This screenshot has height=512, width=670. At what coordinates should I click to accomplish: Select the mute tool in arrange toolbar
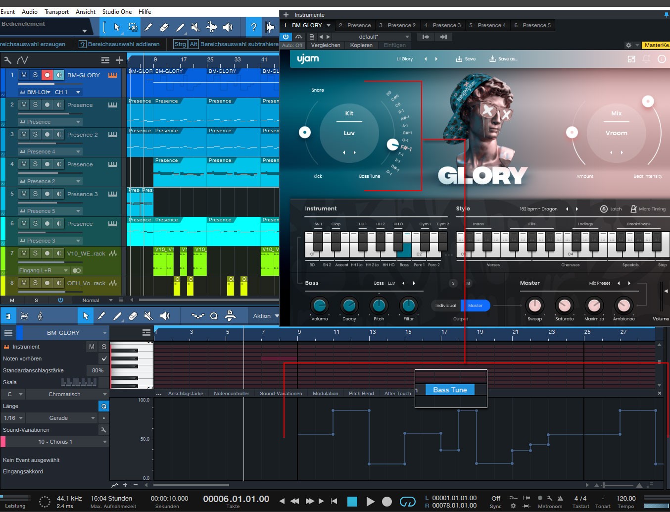(195, 27)
